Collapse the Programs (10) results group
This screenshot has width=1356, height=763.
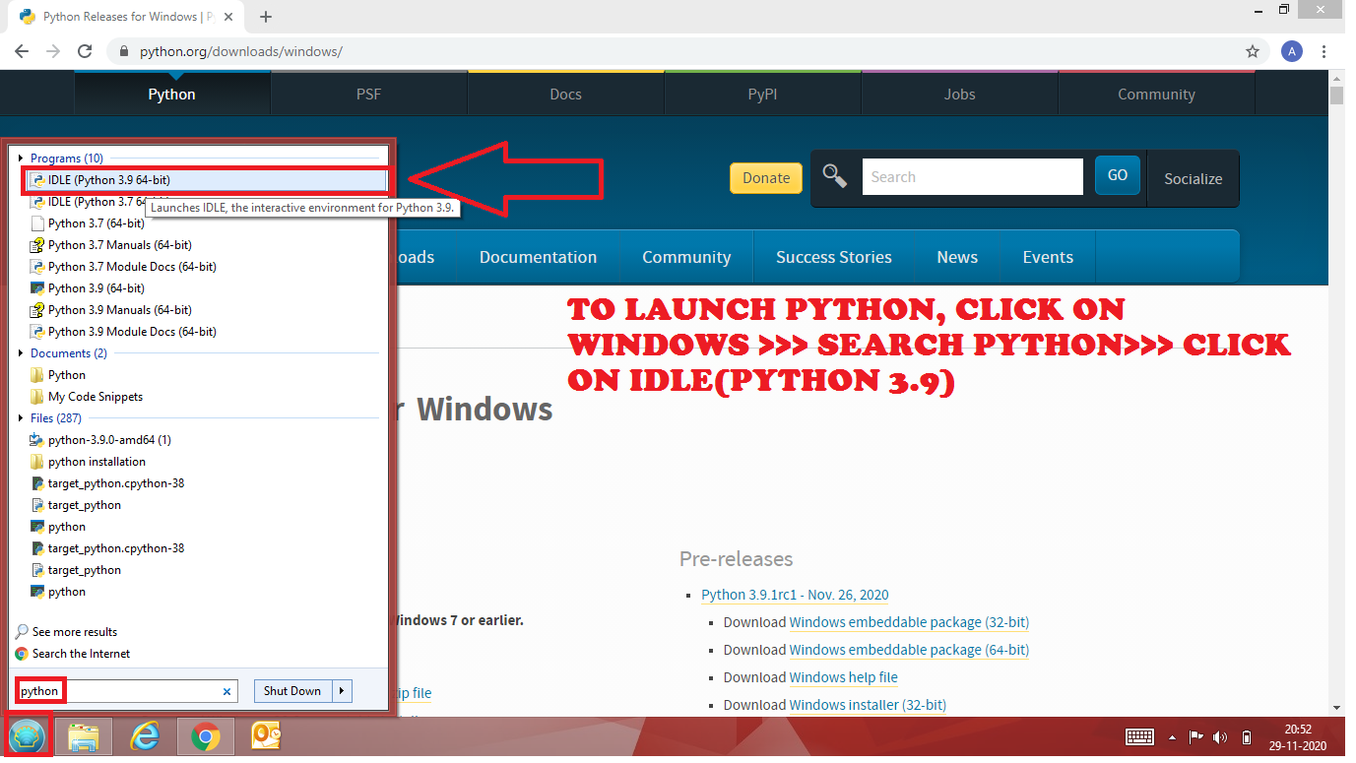(22, 158)
